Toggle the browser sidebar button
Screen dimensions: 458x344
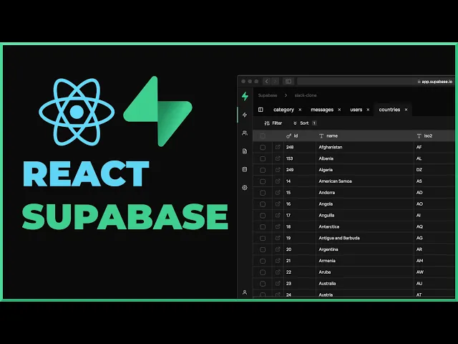288,81
